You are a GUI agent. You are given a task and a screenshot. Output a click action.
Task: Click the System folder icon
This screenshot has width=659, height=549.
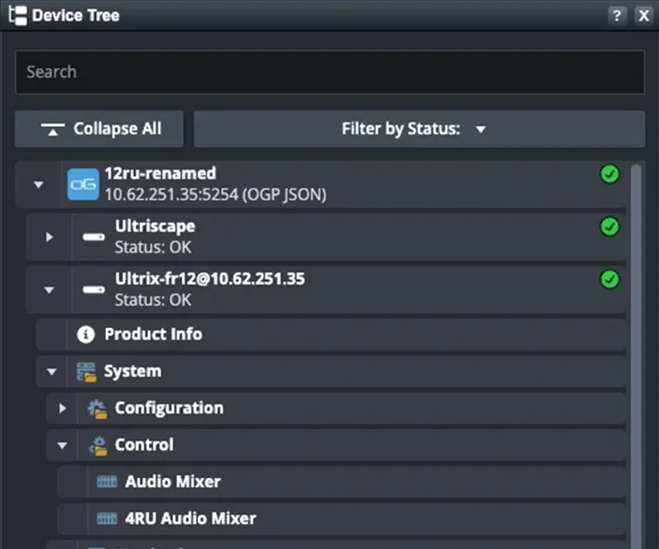(87, 372)
